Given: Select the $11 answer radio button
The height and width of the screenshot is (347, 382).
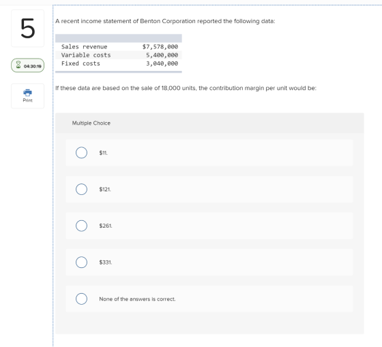Looking at the screenshot, I should tap(81, 153).
